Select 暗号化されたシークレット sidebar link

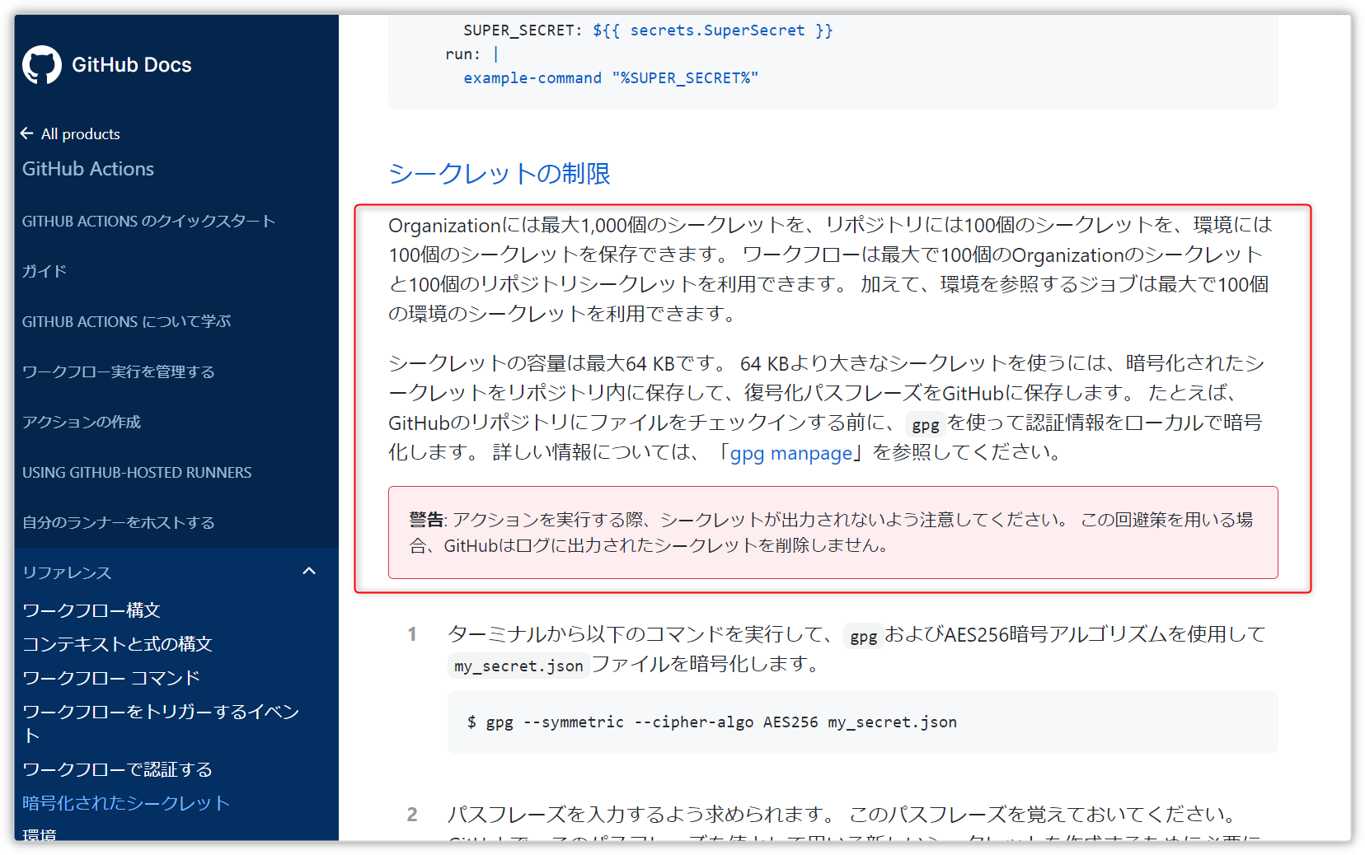click(x=126, y=803)
